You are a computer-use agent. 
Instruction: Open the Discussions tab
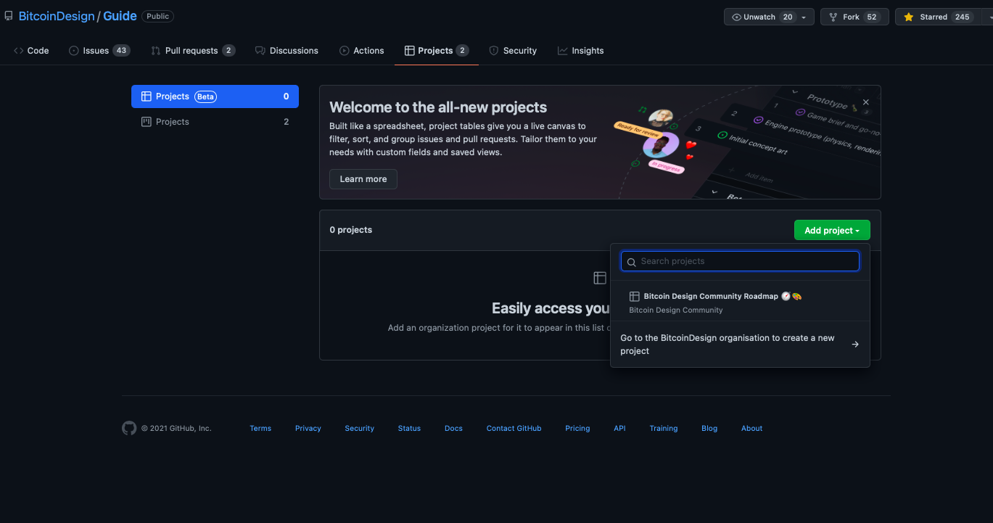pyautogui.click(x=287, y=51)
